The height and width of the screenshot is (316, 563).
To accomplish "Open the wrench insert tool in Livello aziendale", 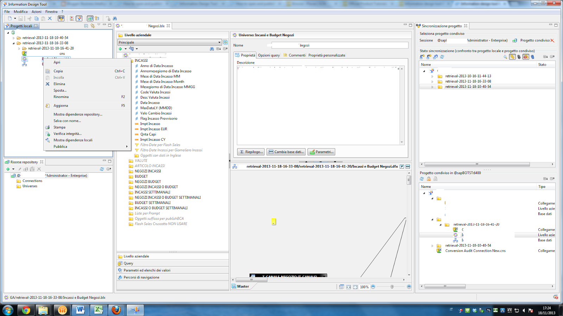I will (x=132, y=49).
